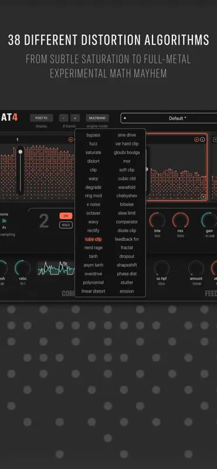Select 'none' oversampling option
217x469 pixels.
4,214
